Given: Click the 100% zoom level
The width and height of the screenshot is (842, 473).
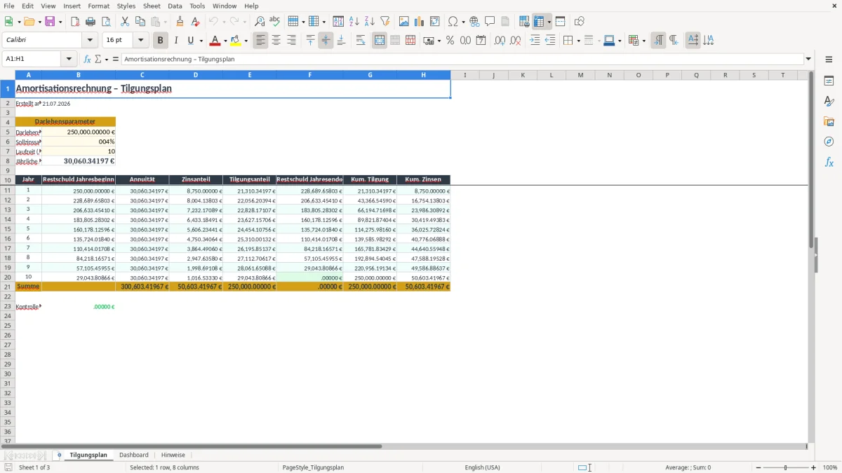Looking at the screenshot, I should (x=829, y=467).
